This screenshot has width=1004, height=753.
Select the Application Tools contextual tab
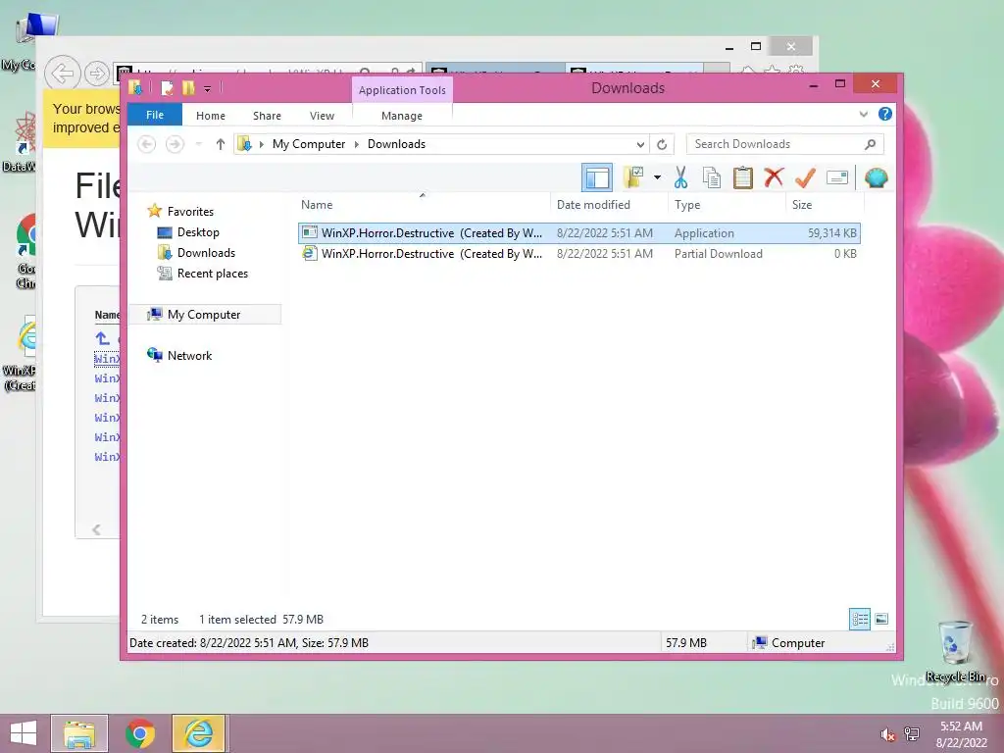pyautogui.click(x=402, y=90)
